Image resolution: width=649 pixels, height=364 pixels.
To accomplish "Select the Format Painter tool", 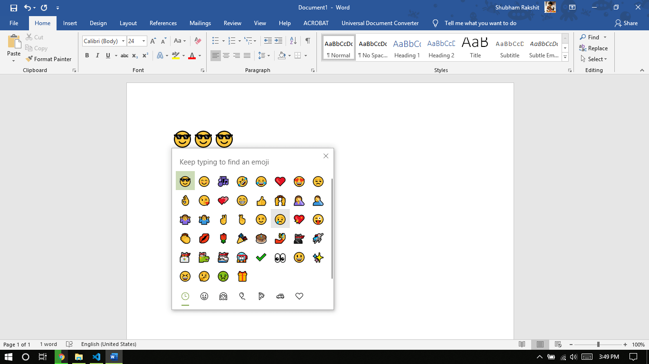I will 49,59.
